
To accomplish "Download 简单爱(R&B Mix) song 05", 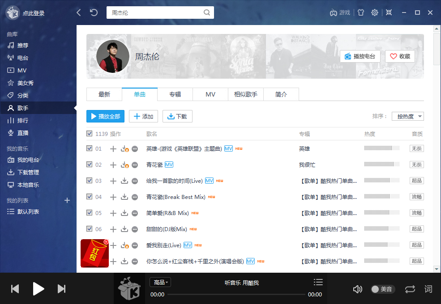I will pyautogui.click(x=124, y=213).
